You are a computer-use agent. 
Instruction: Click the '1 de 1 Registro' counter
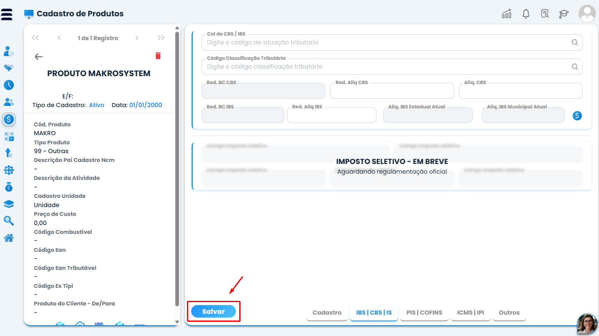(98, 38)
